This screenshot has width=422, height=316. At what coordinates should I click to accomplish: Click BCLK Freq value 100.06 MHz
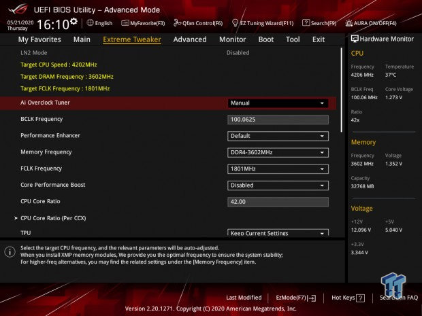pos(364,98)
